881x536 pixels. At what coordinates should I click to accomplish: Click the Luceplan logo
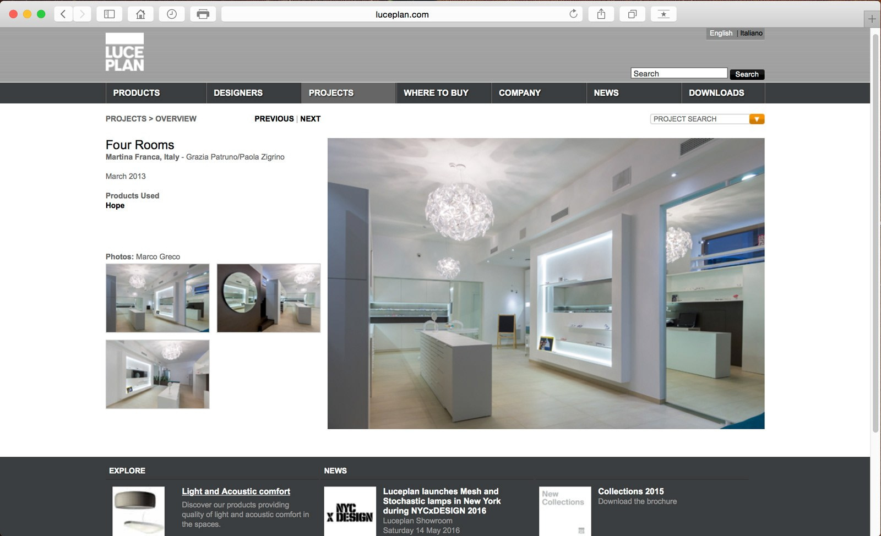pos(125,52)
